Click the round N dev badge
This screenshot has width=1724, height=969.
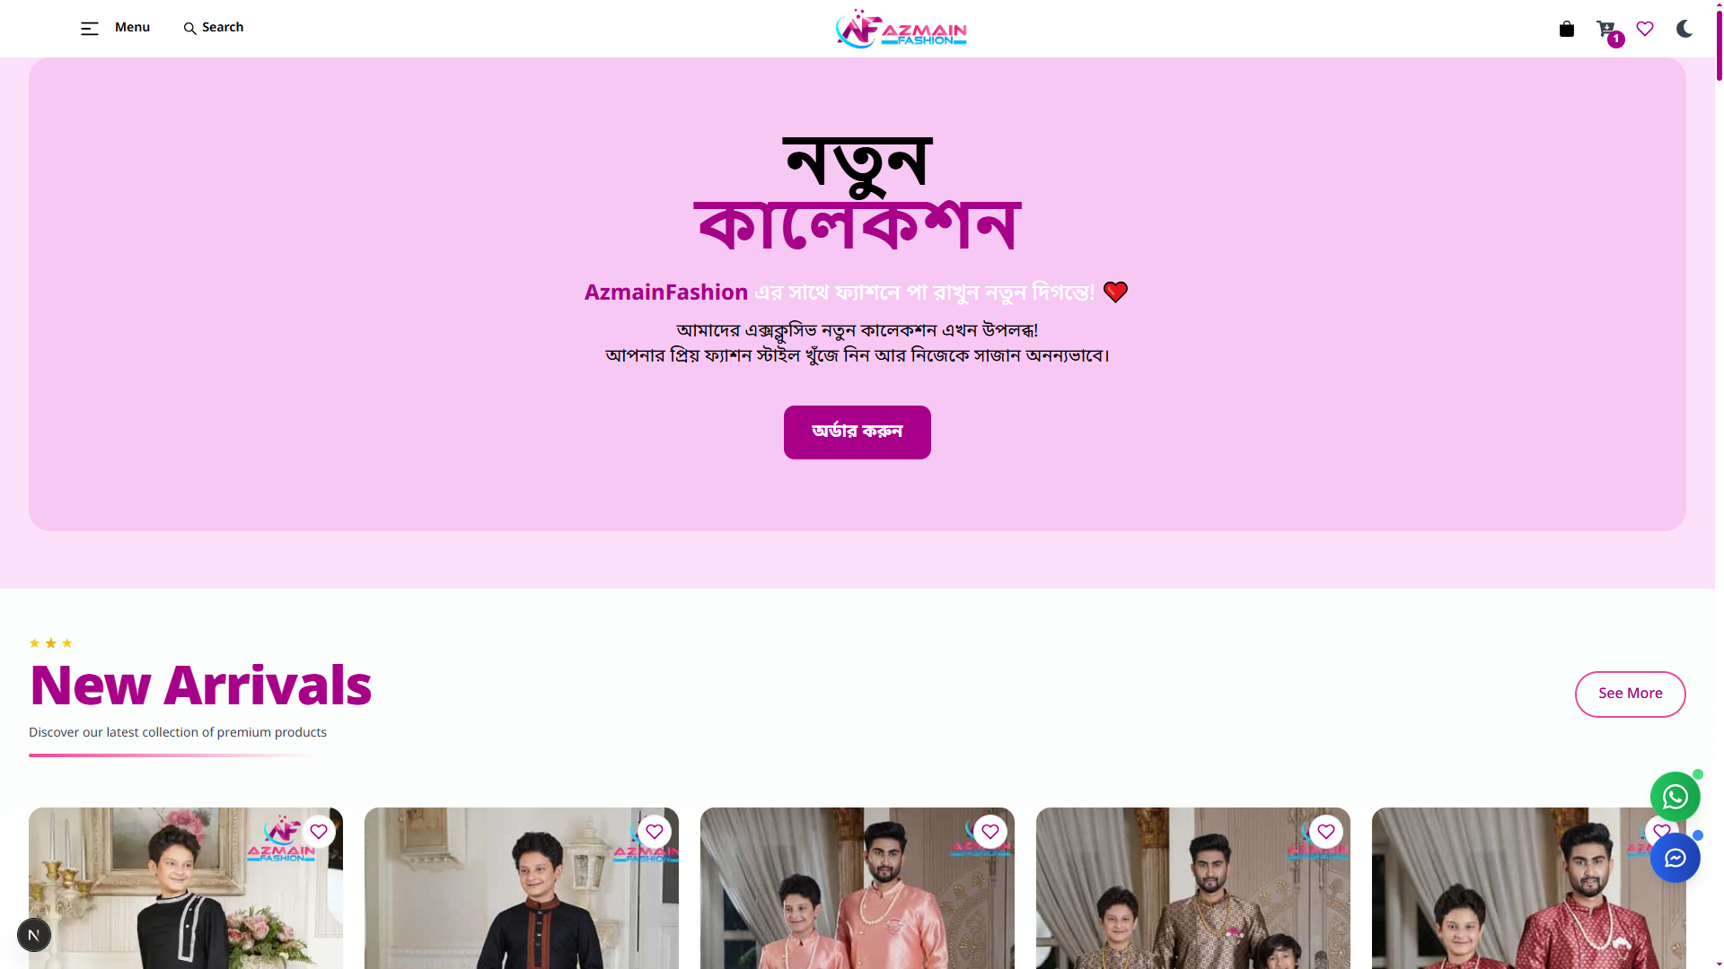point(34,935)
